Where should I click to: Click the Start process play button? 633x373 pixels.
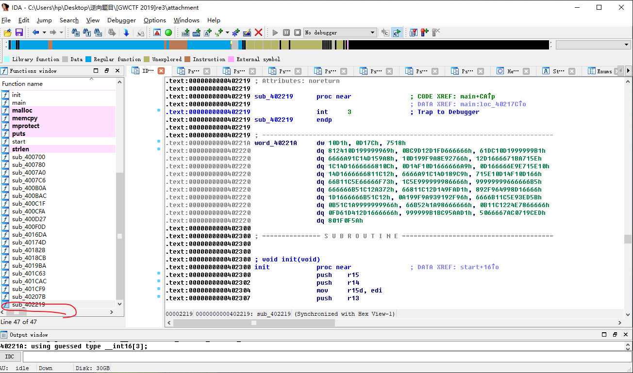(275, 32)
